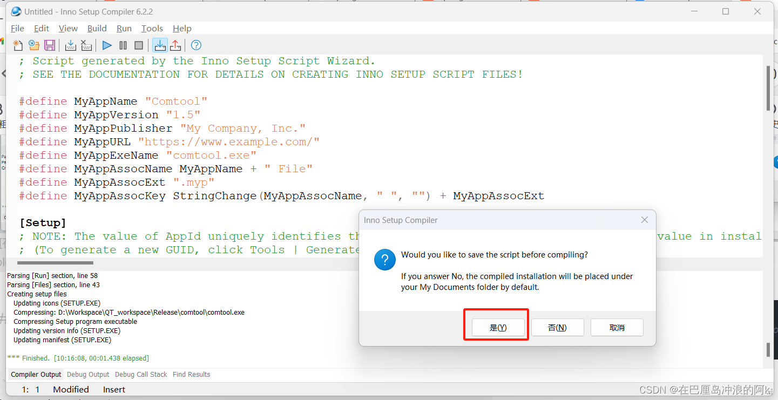
Task: Click 取消 to cancel the dialog
Action: click(617, 328)
